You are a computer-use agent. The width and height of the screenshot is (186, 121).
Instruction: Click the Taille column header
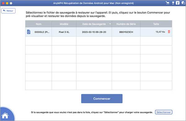coord(156,24)
